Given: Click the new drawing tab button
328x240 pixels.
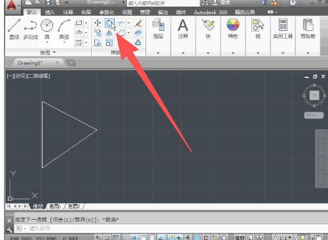Looking at the screenshot, I should coord(71,63).
